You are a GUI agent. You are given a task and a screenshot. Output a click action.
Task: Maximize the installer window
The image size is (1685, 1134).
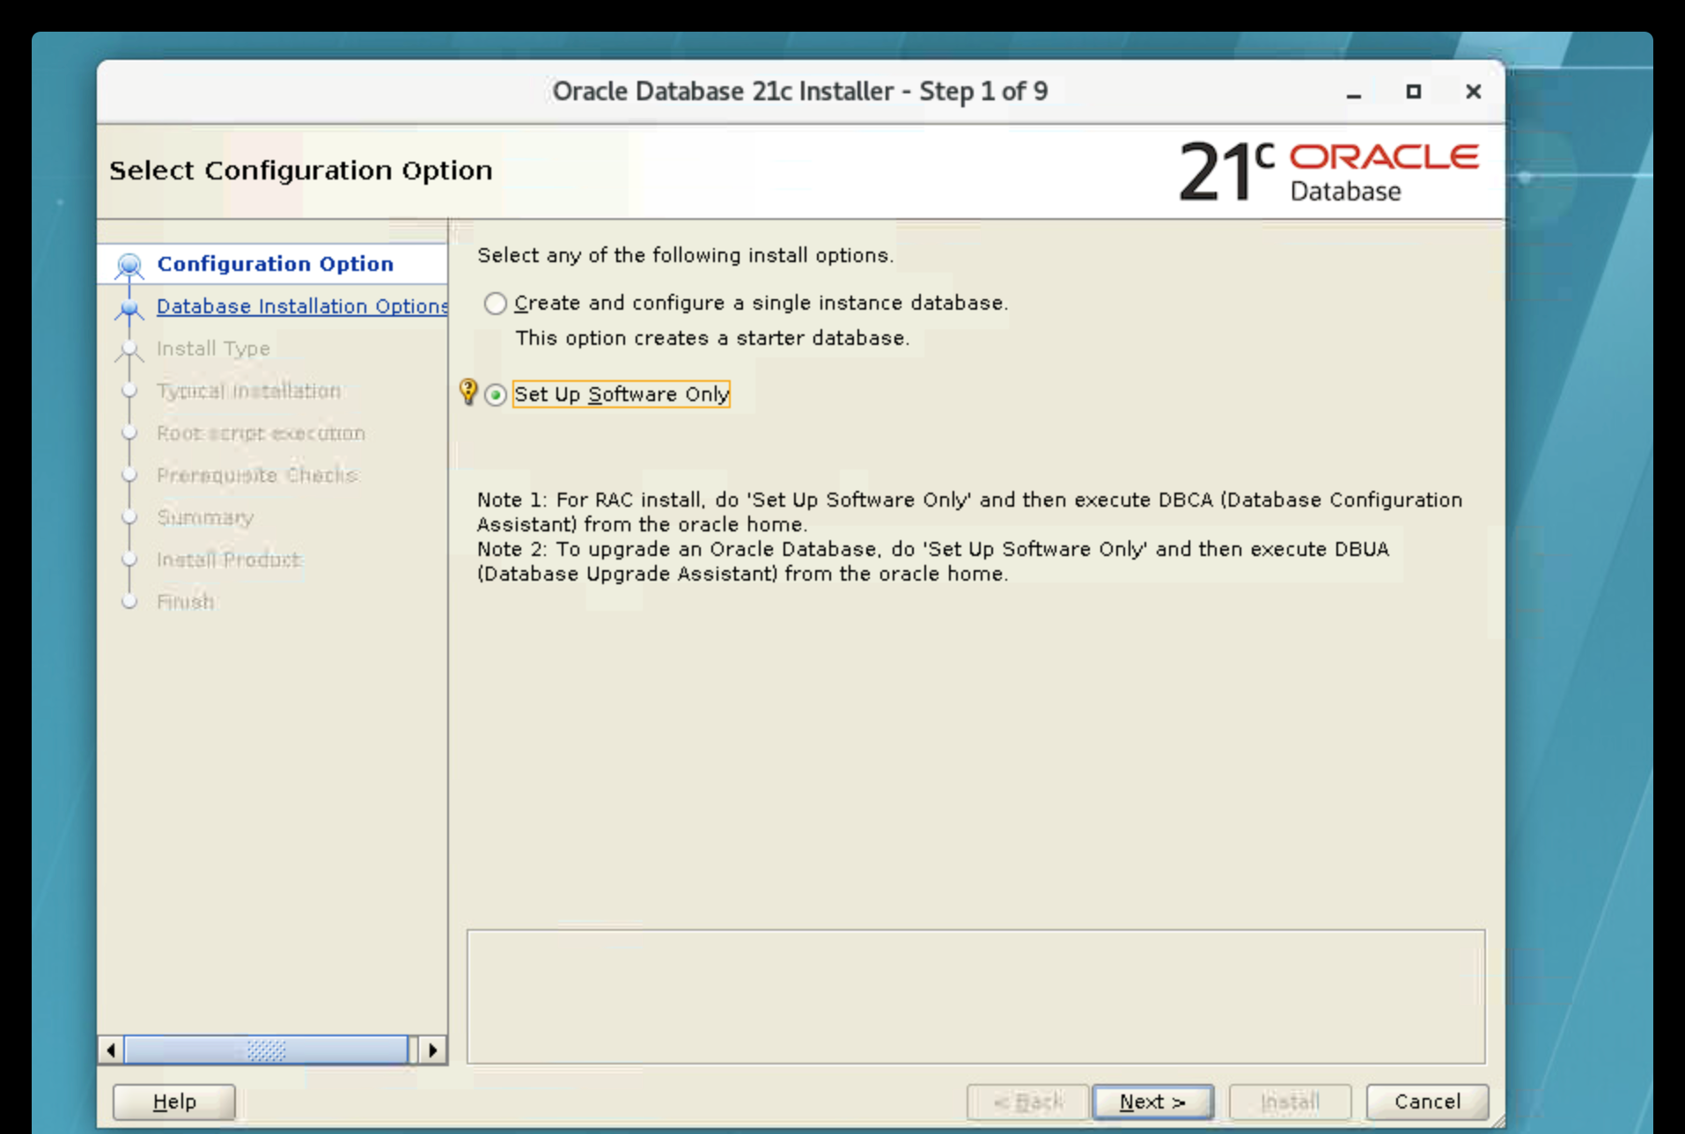(1413, 91)
